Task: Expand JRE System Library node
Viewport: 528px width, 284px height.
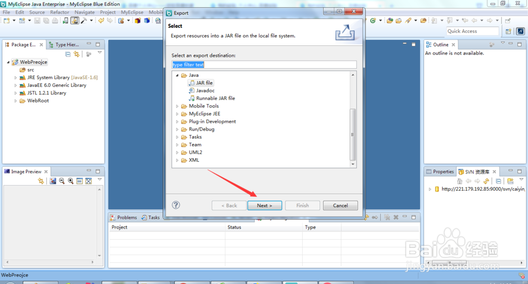Action: pyautogui.click(x=15, y=77)
